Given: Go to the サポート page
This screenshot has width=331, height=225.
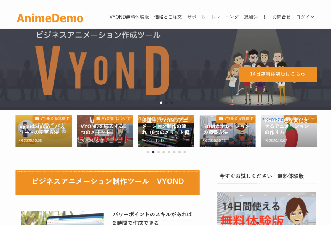Looking at the screenshot, I should coord(196,17).
